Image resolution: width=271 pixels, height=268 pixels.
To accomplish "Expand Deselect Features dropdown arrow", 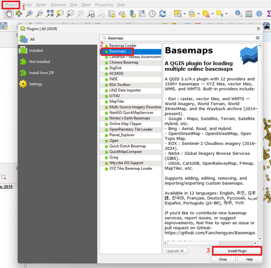I will coord(213,13).
